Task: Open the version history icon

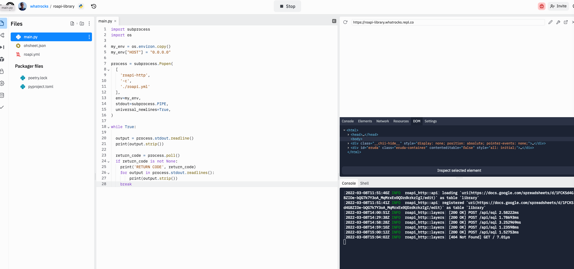Action: coord(94,6)
